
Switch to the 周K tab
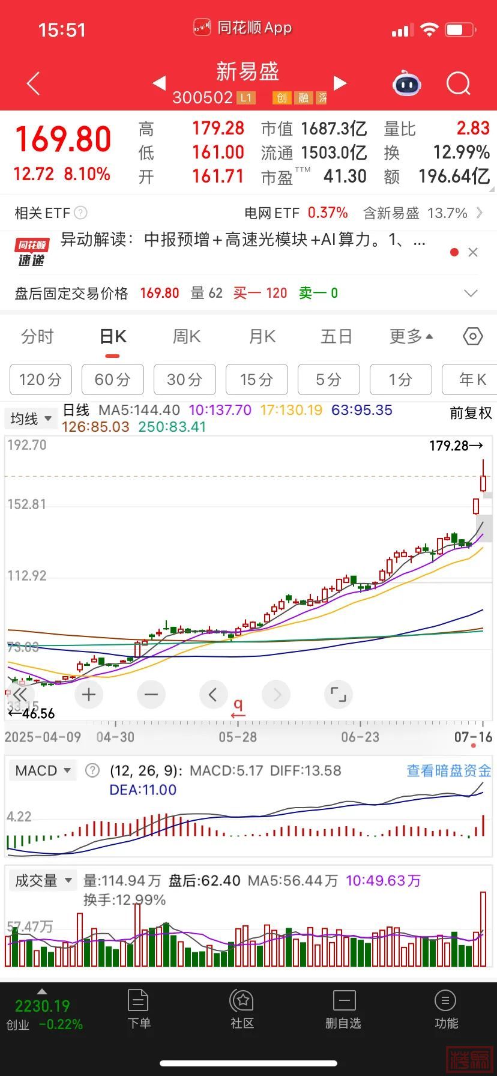pos(187,337)
